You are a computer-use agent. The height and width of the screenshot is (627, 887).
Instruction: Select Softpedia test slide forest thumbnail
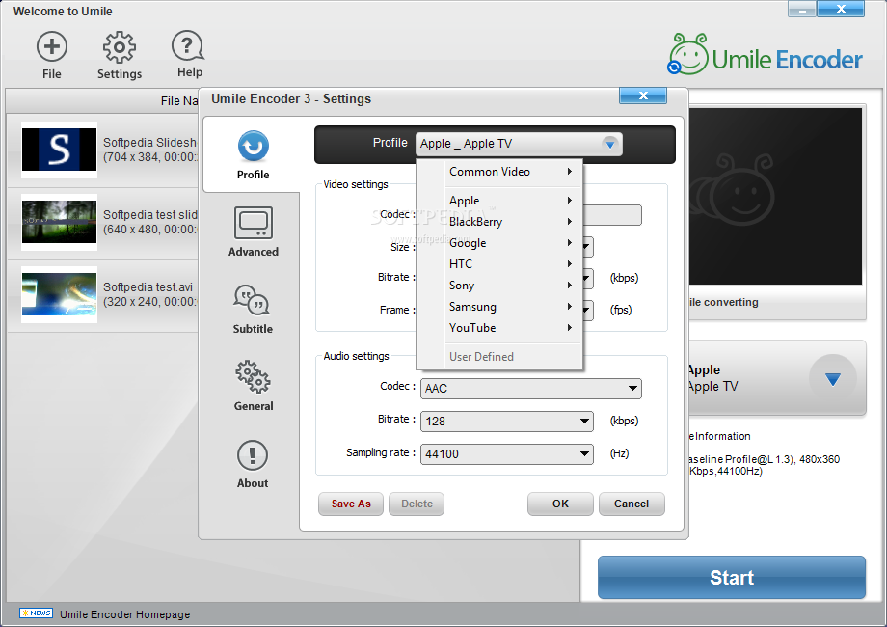point(59,223)
